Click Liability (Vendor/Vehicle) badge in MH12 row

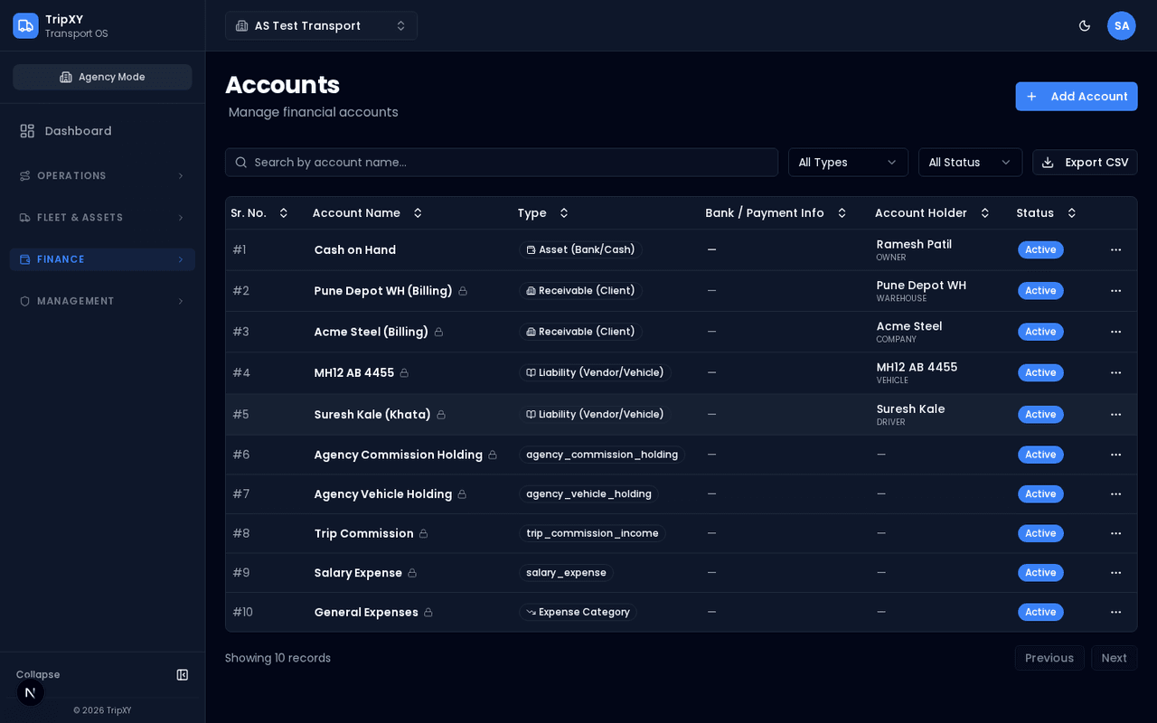click(x=595, y=372)
